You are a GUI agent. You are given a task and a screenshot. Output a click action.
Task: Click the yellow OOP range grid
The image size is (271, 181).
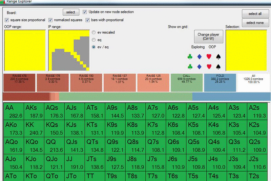click(25, 50)
